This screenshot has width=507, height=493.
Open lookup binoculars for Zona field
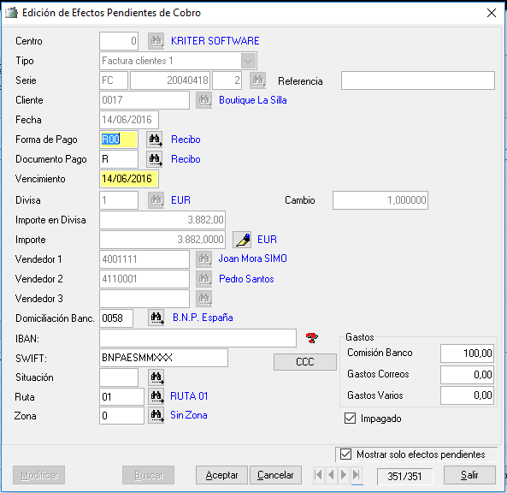click(x=156, y=415)
